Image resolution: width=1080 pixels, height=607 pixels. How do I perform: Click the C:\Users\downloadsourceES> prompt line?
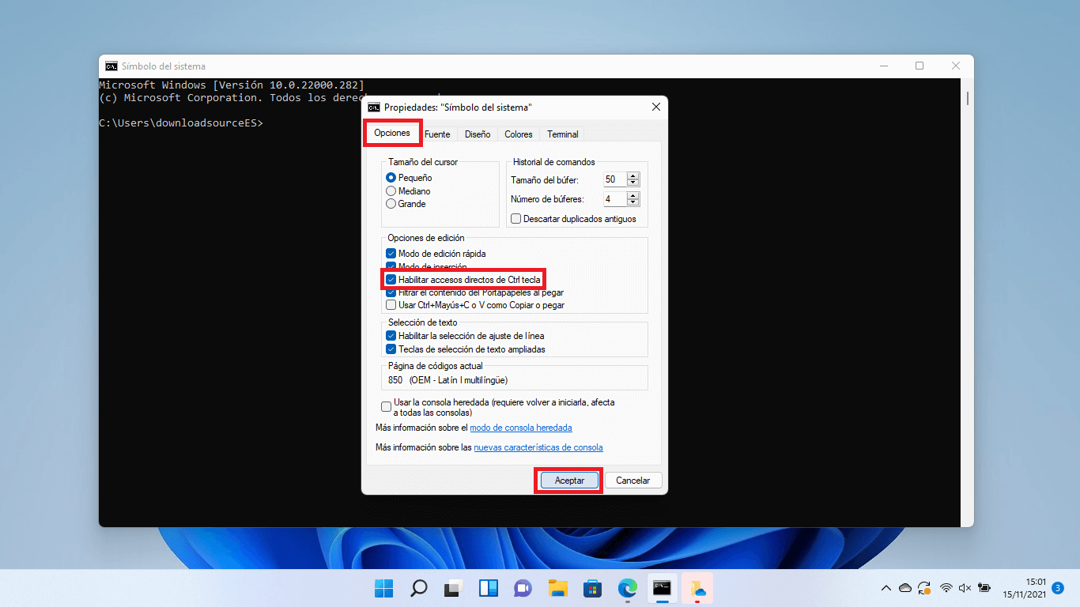pos(181,123)
